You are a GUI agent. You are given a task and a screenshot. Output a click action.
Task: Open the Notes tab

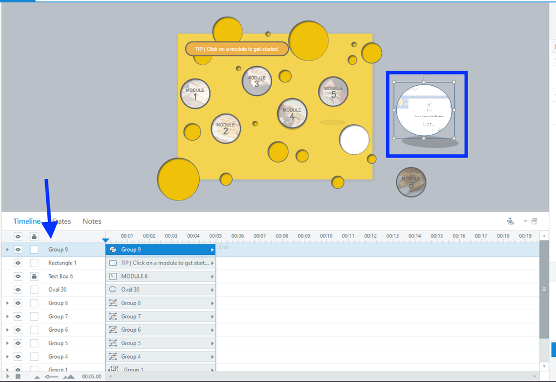(92, 221)
